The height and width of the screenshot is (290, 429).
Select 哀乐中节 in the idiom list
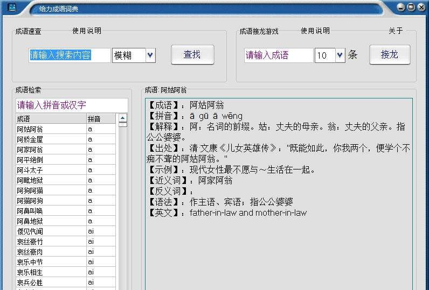click(x=66, y=262)
